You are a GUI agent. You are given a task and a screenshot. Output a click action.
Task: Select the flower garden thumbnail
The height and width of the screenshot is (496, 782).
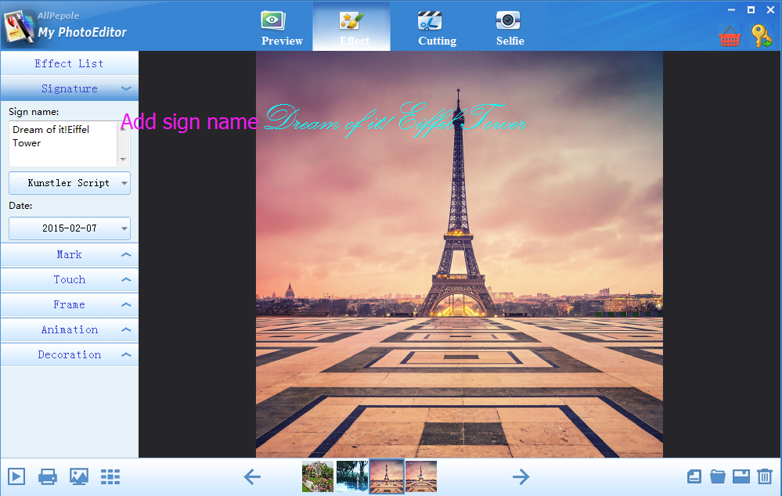(x=318, y=476)
